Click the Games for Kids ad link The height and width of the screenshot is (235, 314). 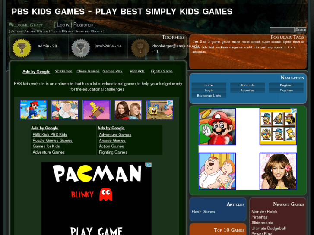point(46,147)
